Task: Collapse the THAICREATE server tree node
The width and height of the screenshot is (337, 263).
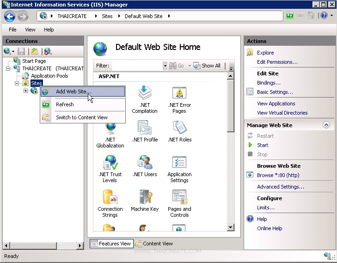Action: [8, 69]
